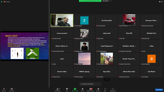Viewport: 164px width, 92px height.
Task: Open the Apps icon
Action: tap(105, 89)
